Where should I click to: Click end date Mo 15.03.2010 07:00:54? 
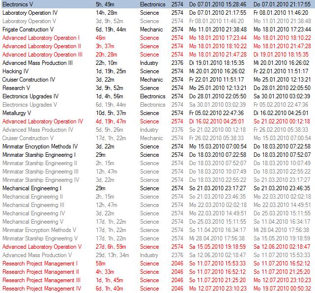click(282, 138)
